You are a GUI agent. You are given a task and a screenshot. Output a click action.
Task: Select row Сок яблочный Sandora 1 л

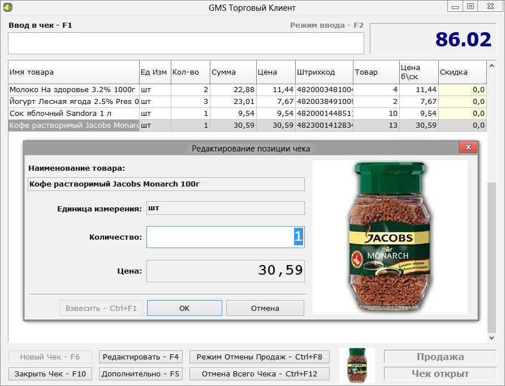(x=247, y=114)
